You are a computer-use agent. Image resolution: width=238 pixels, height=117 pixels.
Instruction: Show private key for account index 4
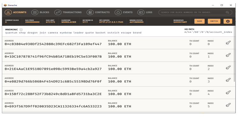coord(228,92)
